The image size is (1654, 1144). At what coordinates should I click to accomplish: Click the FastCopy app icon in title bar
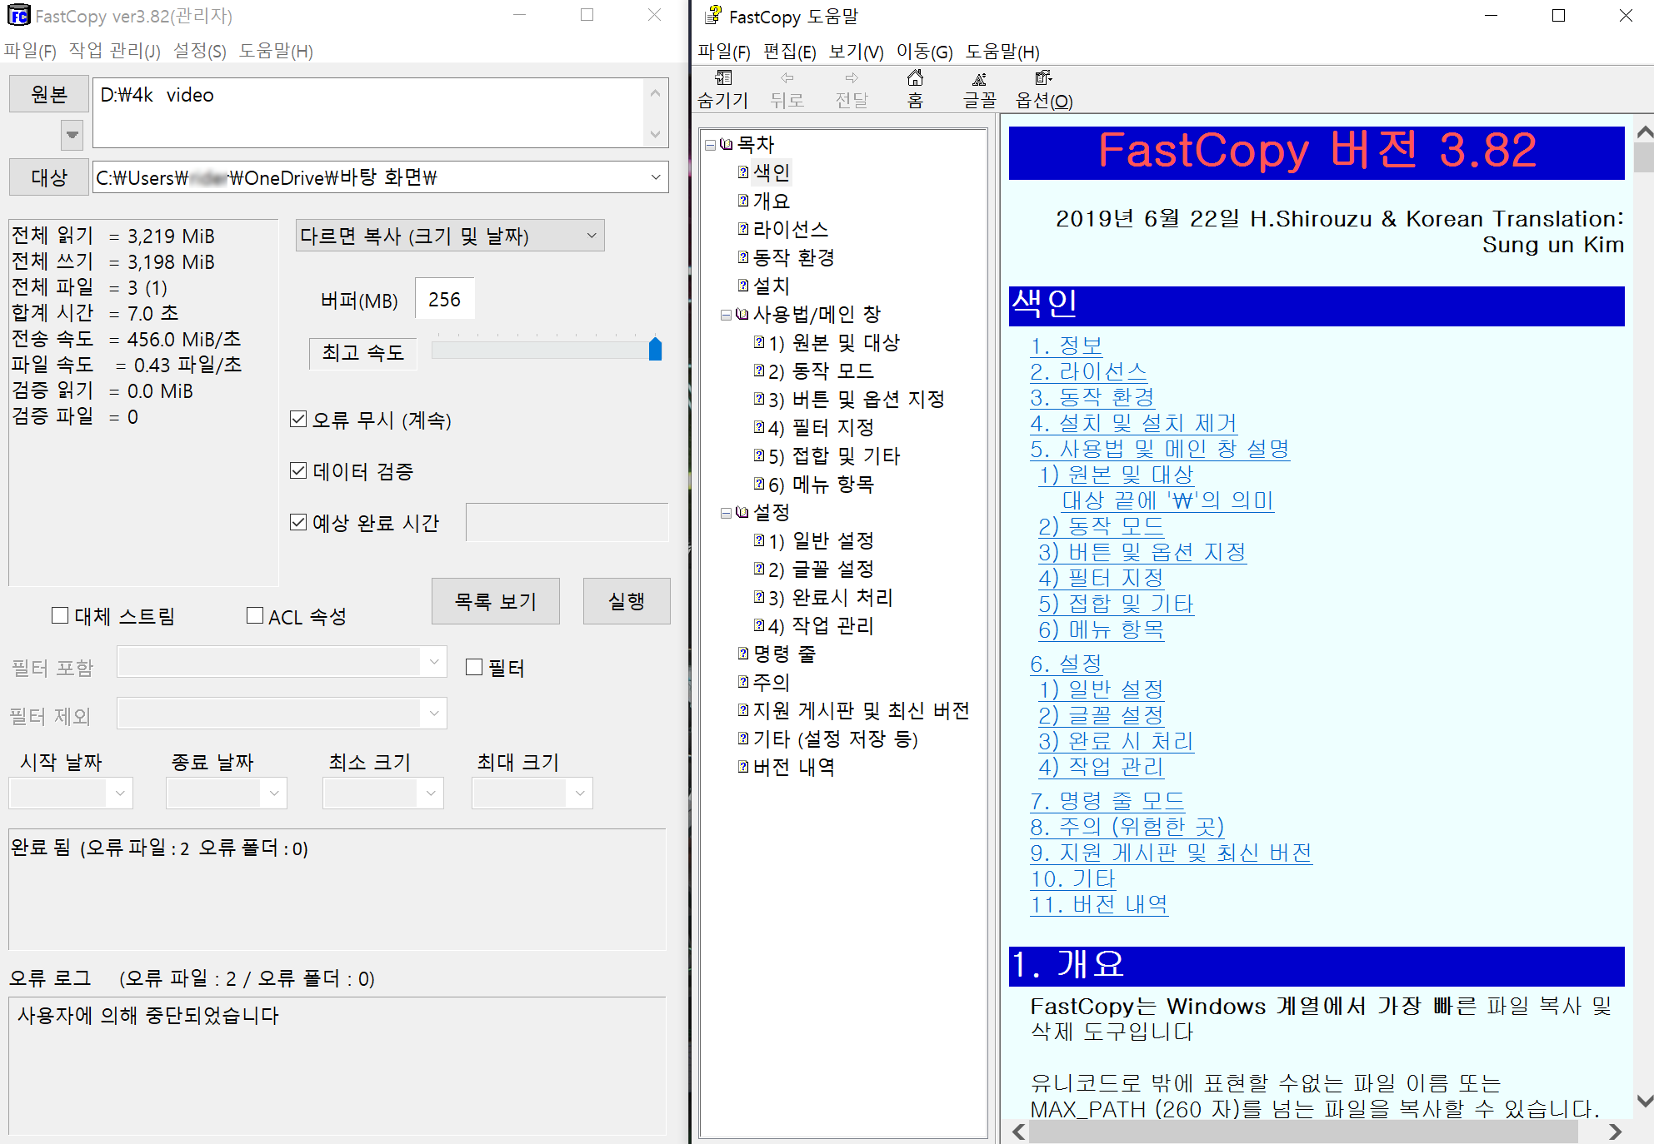coord(18,16)
